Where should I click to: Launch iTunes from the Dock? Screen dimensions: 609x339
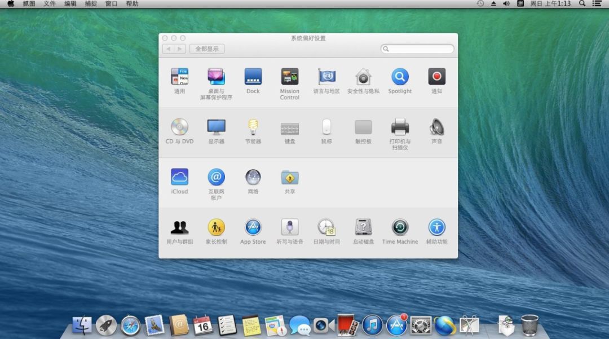(373, 325)
